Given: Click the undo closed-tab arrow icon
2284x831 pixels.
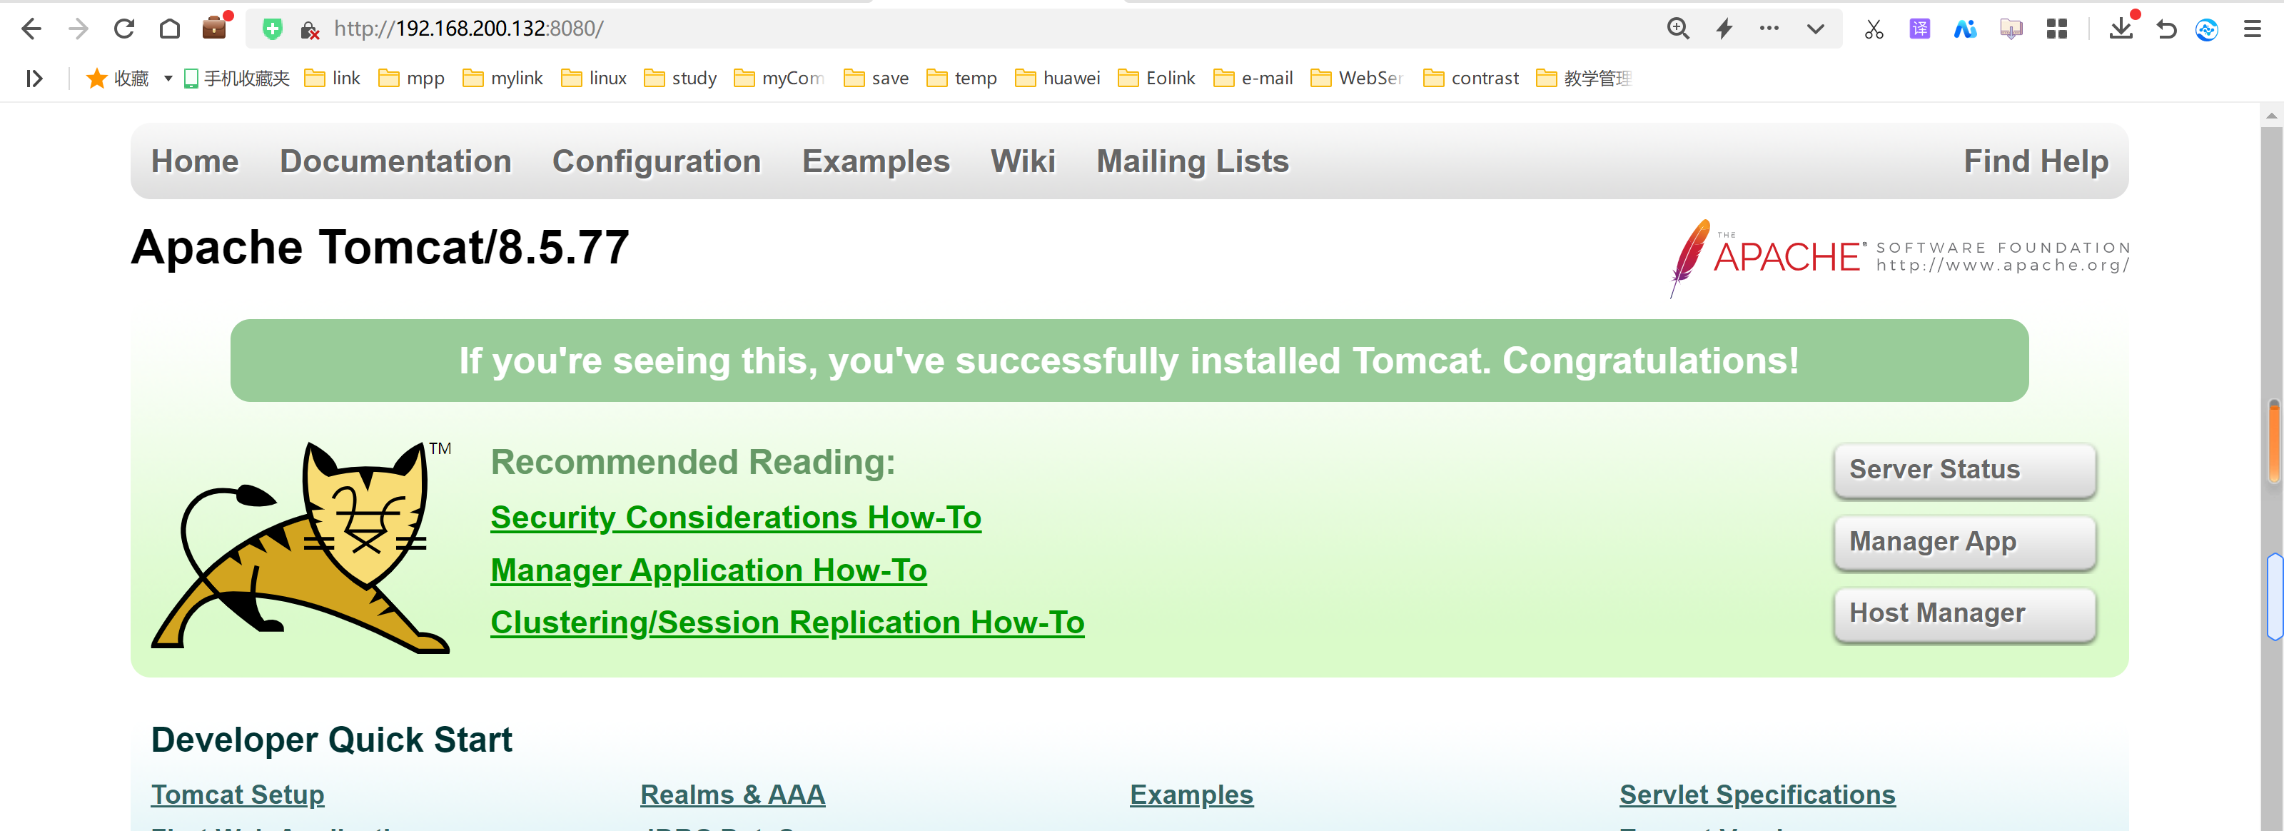Looking at the screenshot, I should click(2166, 29).
